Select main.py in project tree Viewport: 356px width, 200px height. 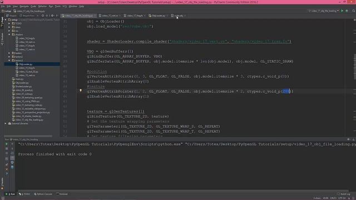18,79
